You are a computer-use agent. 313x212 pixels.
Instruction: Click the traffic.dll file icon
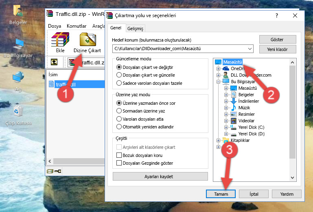(x=51, y=84)
